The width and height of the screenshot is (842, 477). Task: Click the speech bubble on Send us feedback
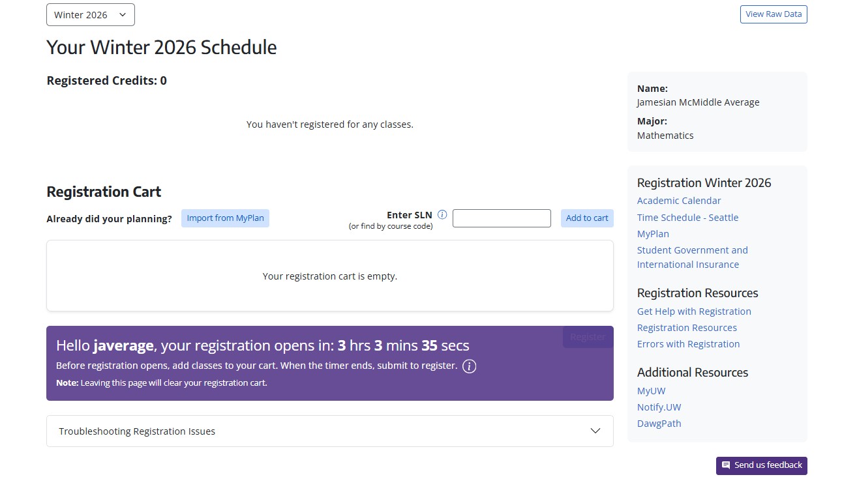[726, 465]
